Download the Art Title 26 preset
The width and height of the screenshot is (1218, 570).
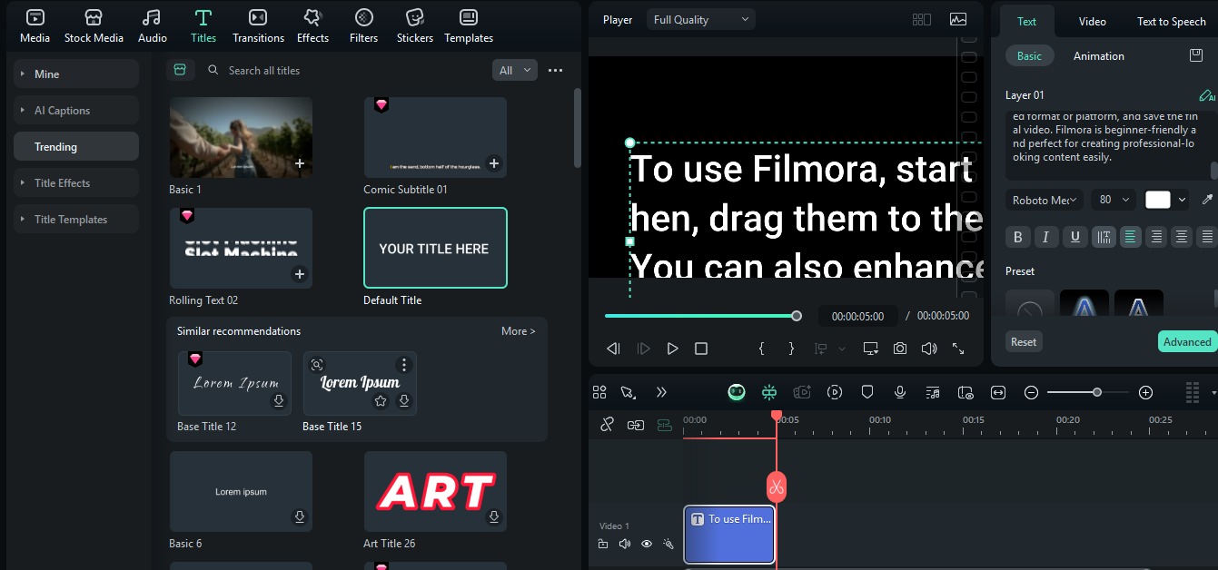494,517
